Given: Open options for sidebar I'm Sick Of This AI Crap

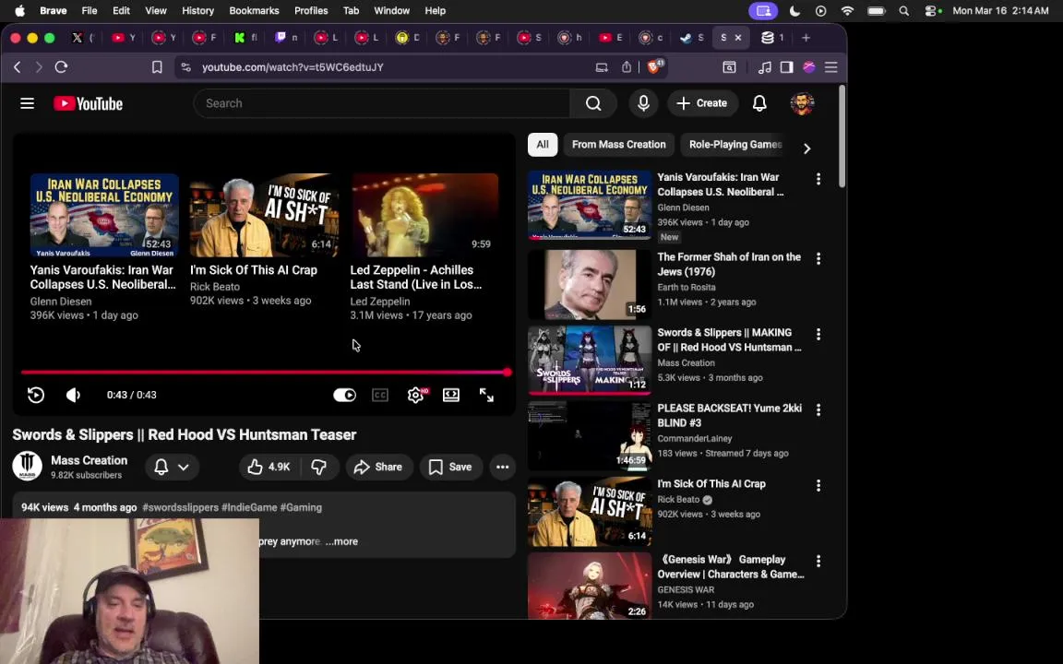Looking at the screenshot, I should 818,486.
